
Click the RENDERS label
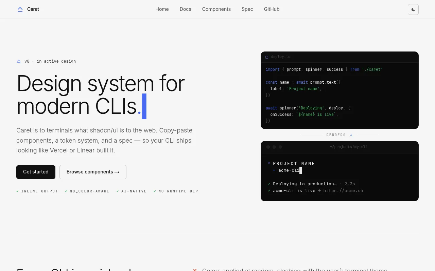pyautogui.click(x=336, y=135)
